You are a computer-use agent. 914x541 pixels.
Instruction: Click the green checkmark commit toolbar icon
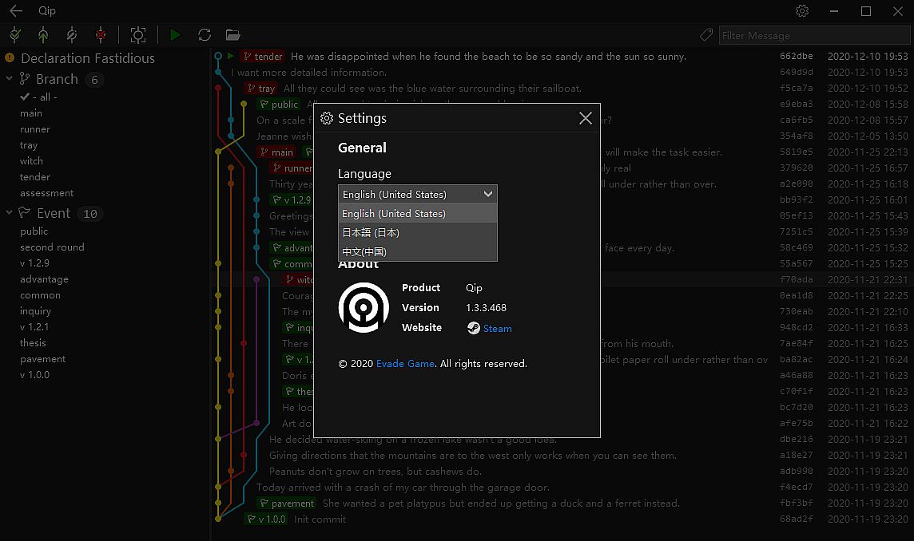coord(15,34)
